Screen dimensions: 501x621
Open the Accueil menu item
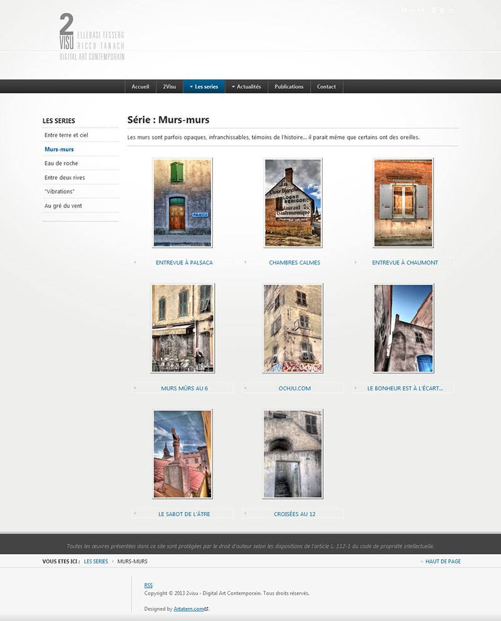click(x=140, y=86)
